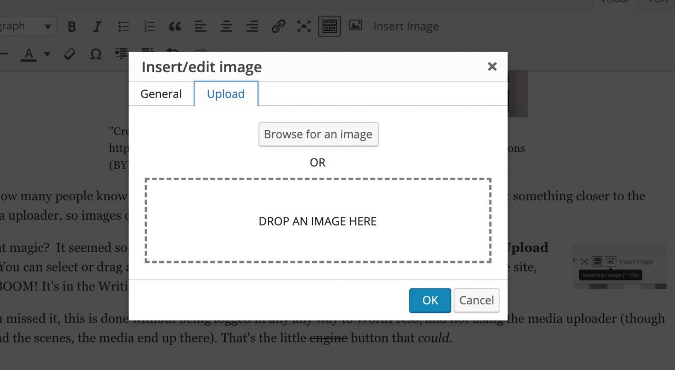
Task: Align text to the right
Action: pos(252,26)
